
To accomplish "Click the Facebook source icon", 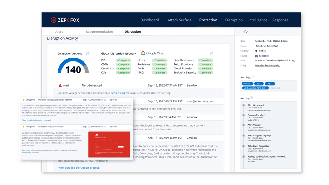I will [256, 56].
